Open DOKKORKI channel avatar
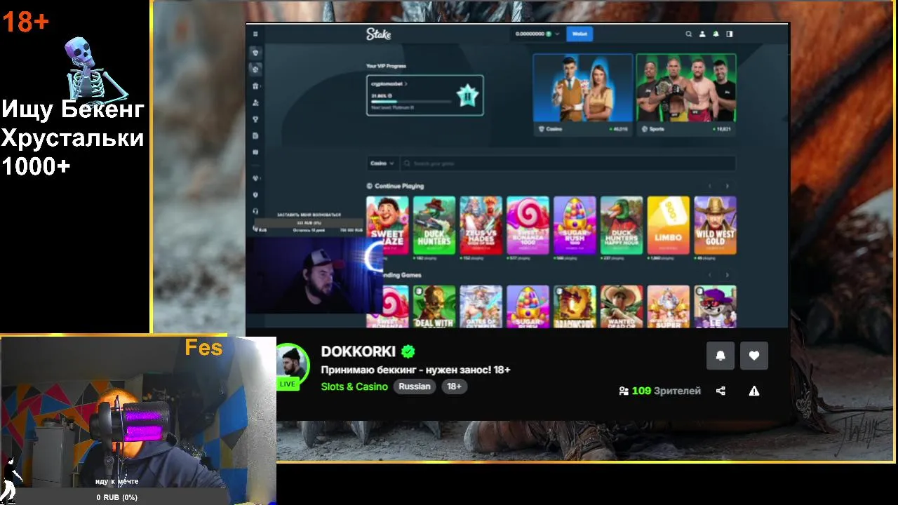The width and height of the screenshot is (898, 505). 292,363
